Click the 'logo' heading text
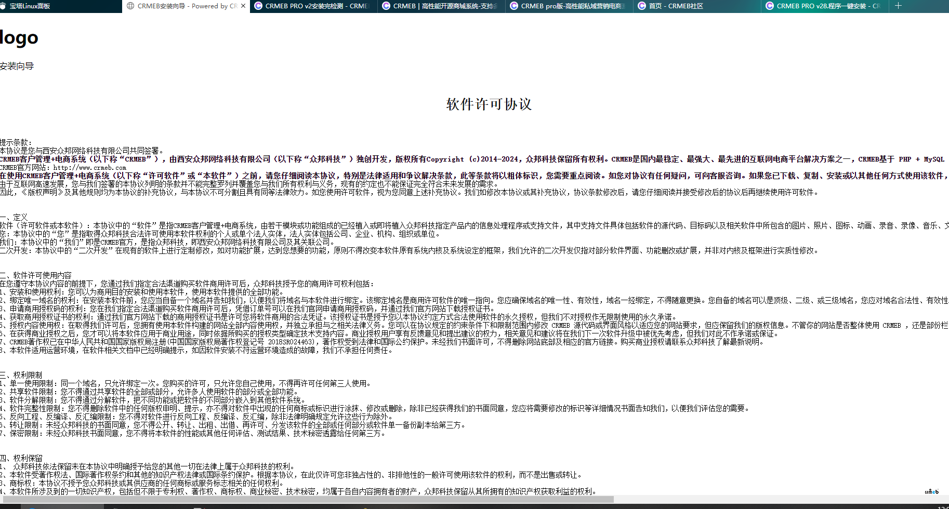Screen dimensions: 949x509 pos(19,37)
